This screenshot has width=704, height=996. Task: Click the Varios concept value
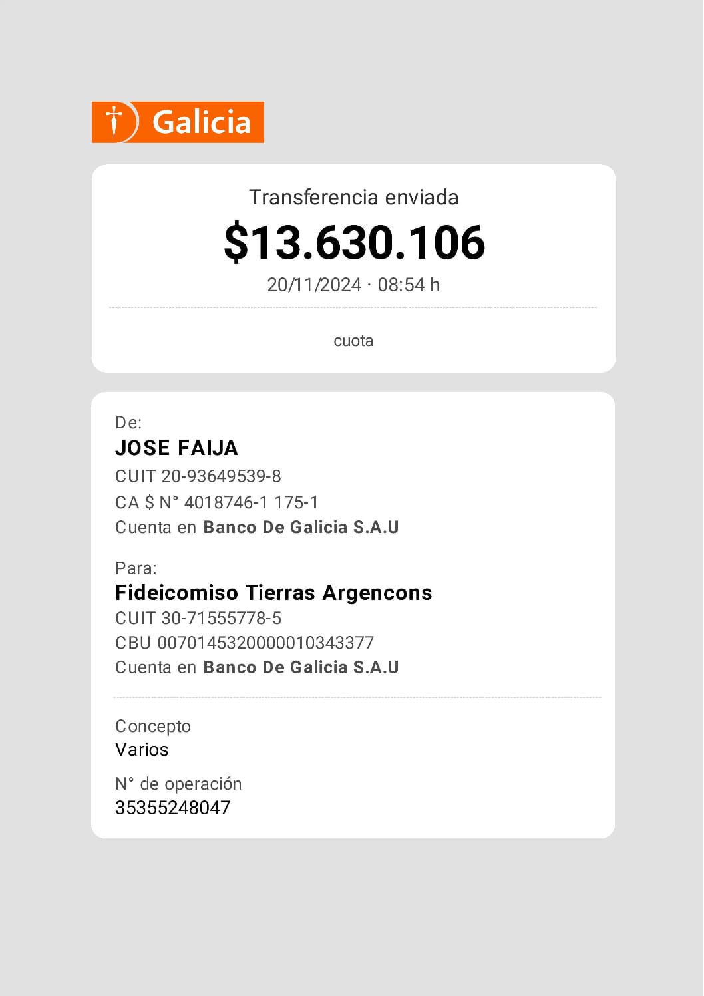142,750
